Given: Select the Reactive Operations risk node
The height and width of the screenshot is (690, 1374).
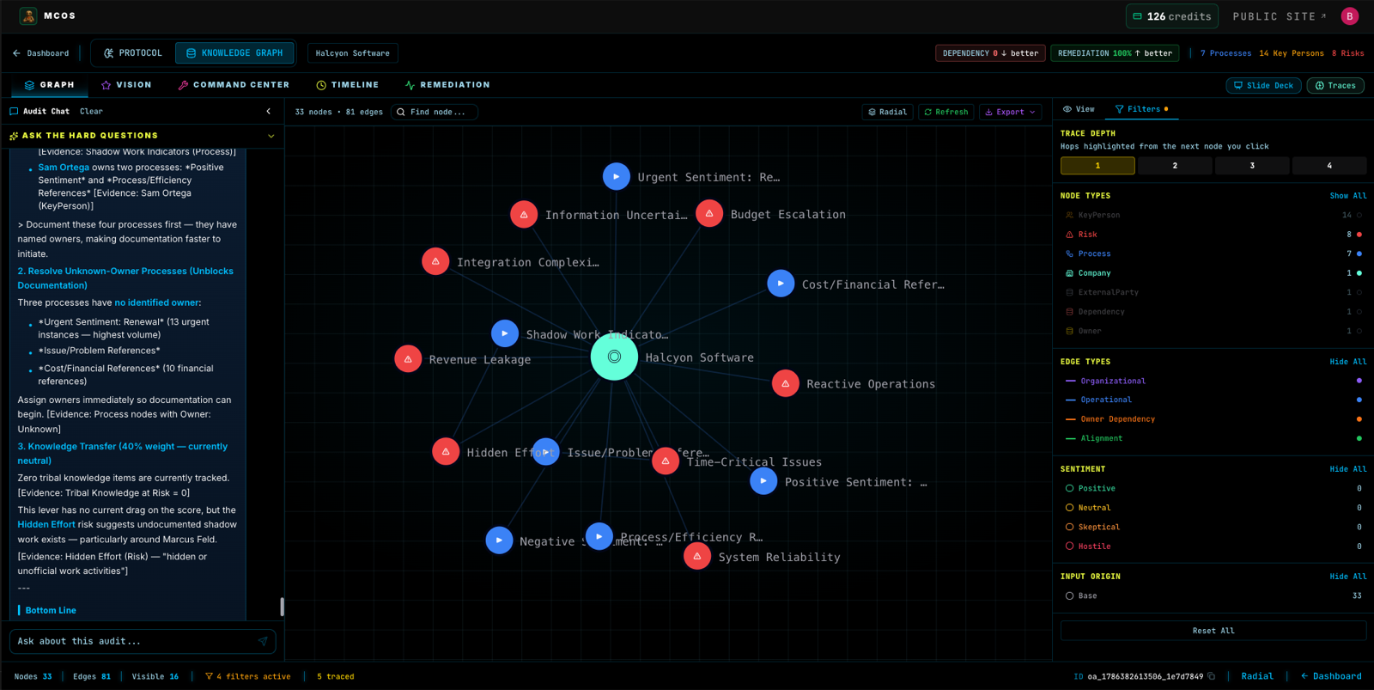Looking at the screenshot, I should click(x=786, y=383).
